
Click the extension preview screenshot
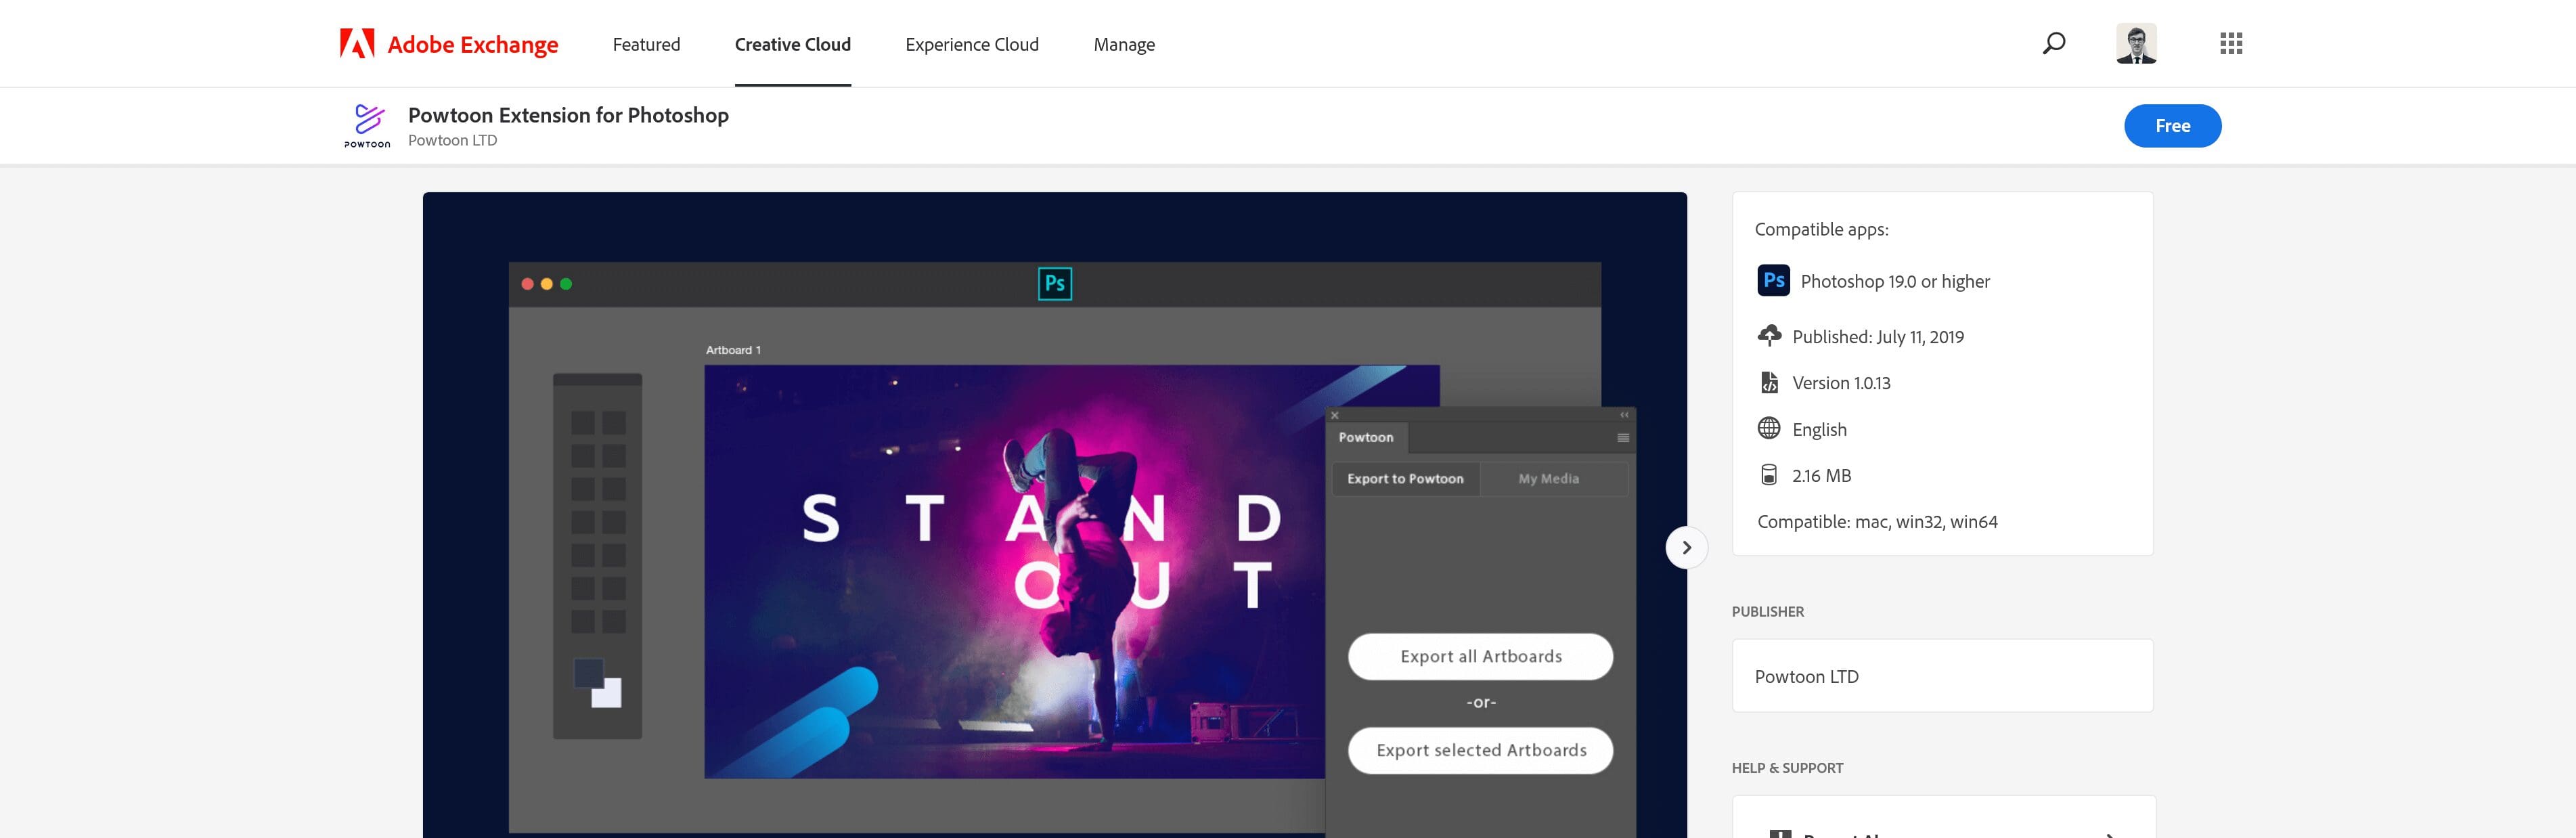tap(1054, 515)
